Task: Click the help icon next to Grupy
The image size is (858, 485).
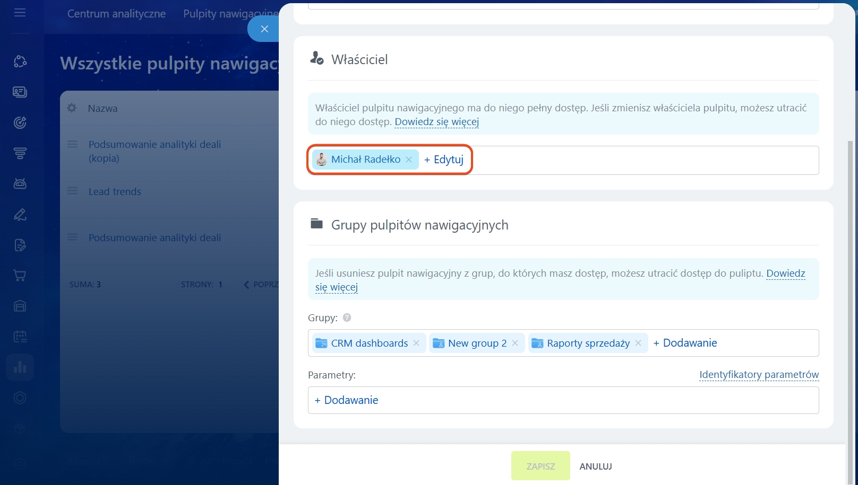Action: point(347,318)
